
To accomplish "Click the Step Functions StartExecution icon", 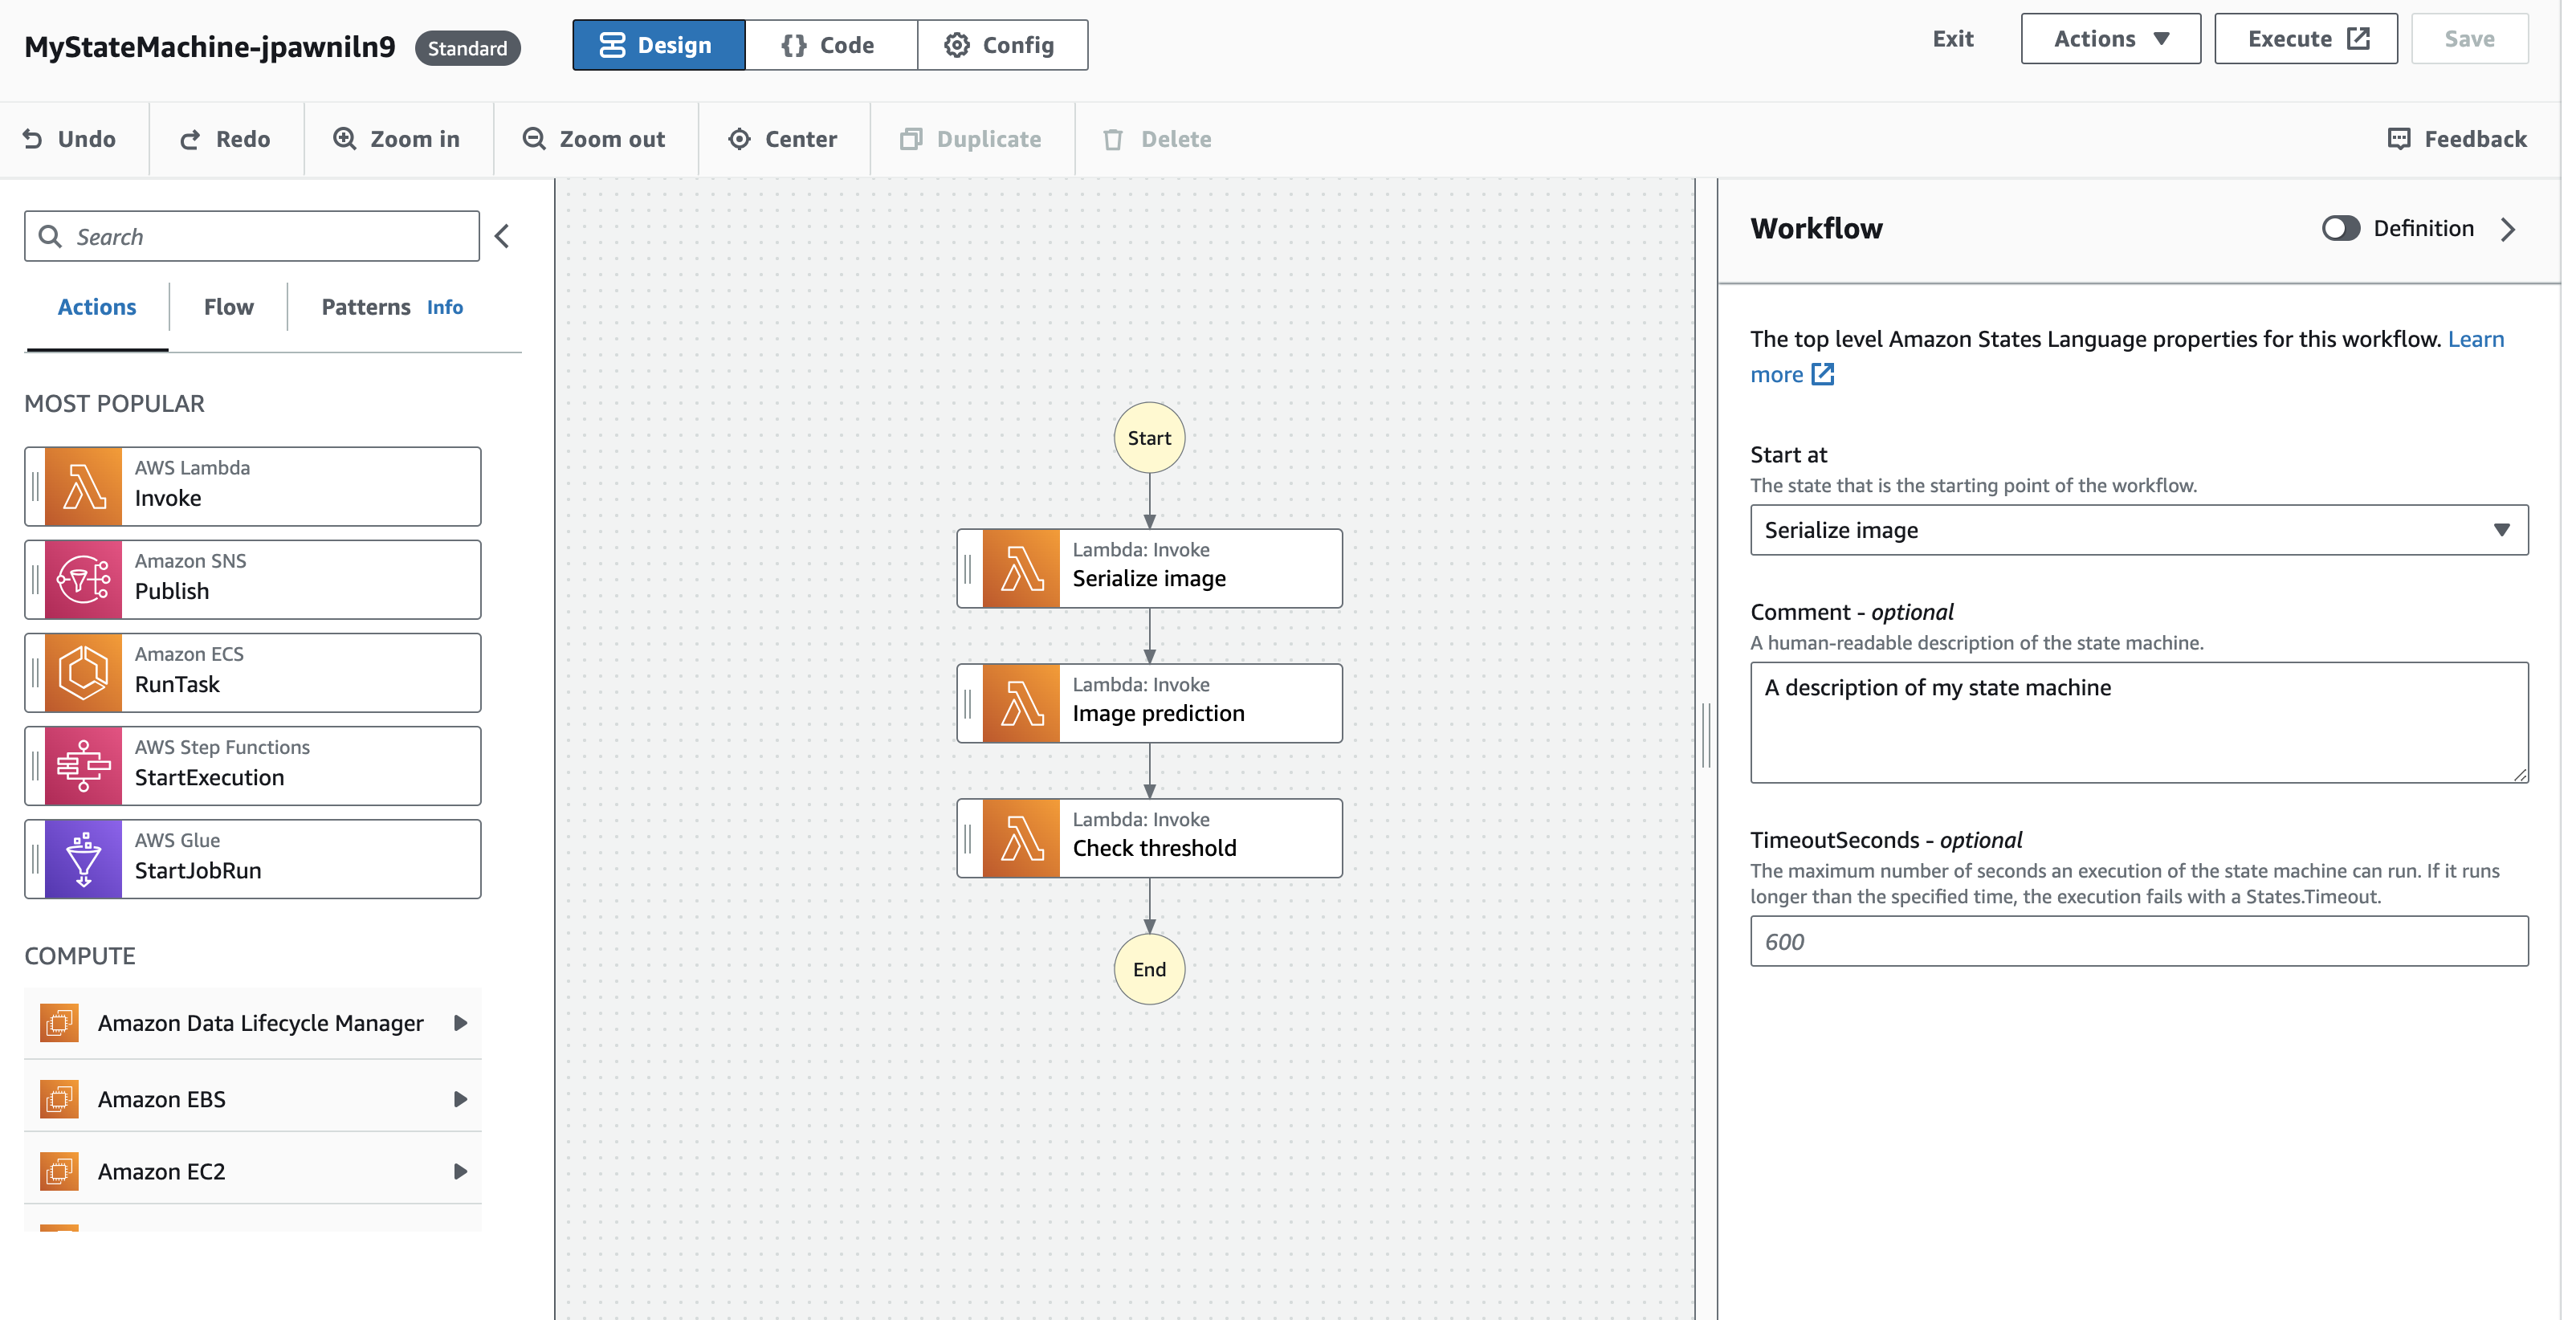I will [x=83, y=766].
